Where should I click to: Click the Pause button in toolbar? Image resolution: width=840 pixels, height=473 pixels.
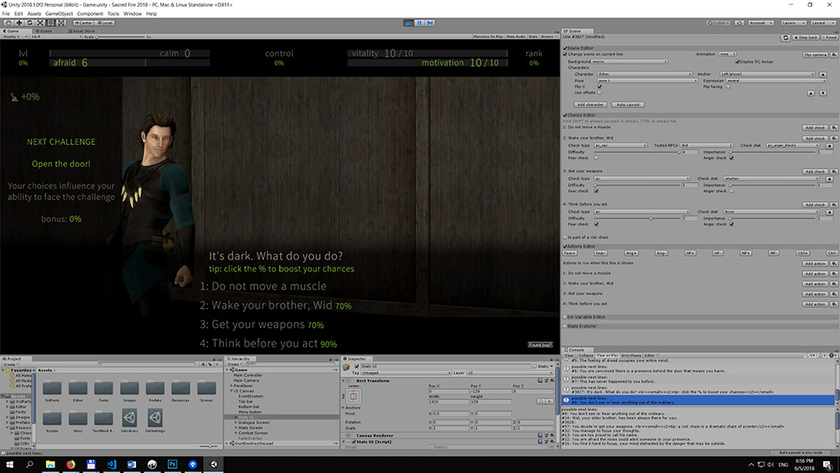pos(420,23)
